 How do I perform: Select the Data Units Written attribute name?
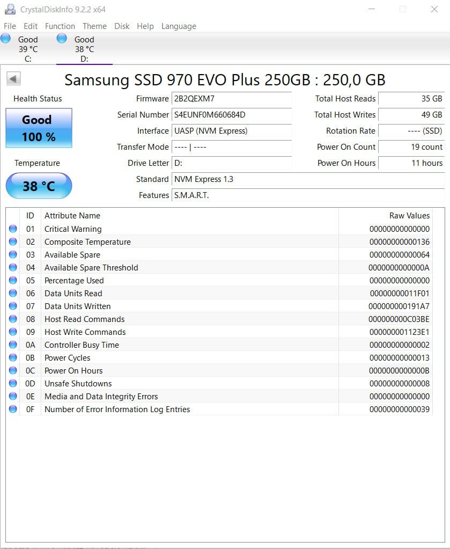point(78,306)
